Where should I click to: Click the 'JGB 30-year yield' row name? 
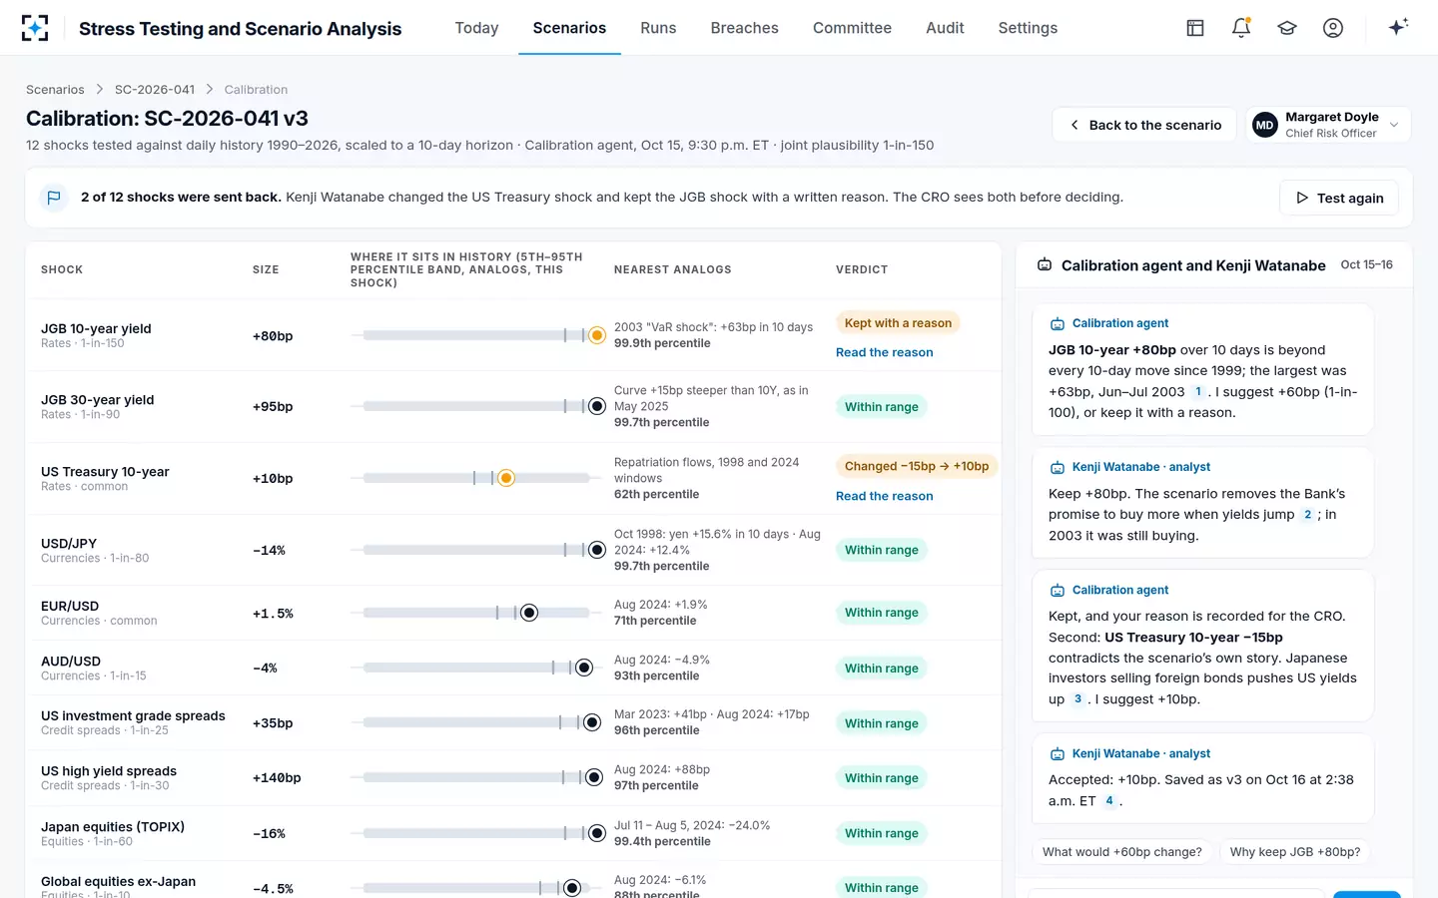click(98, 400)
